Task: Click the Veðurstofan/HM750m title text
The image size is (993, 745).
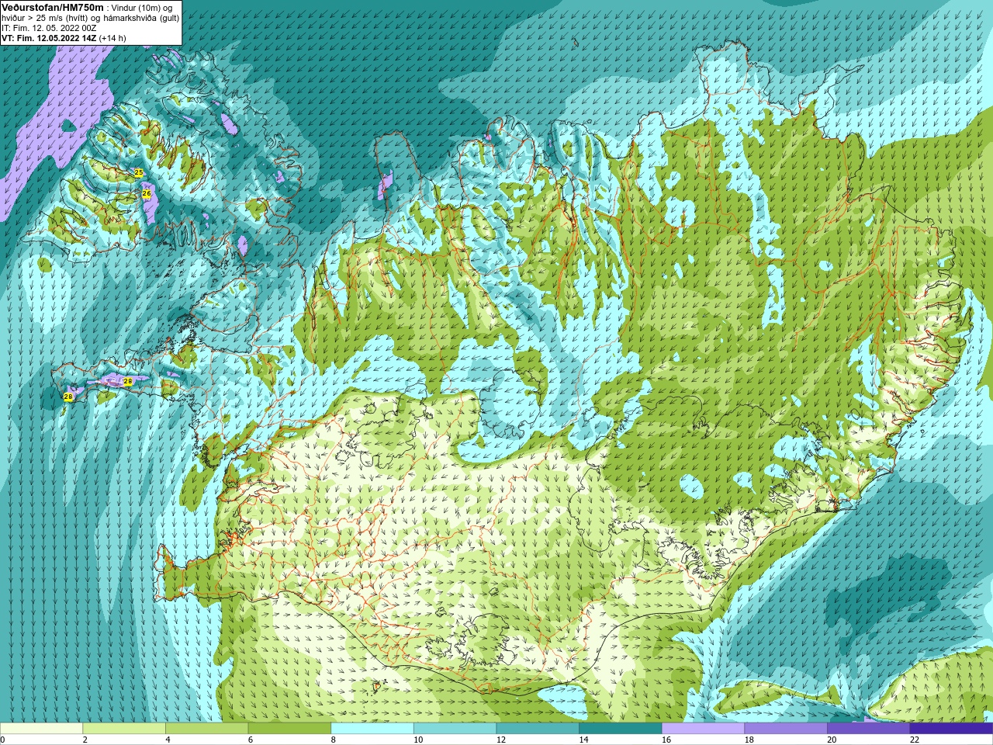Action: pyautogui.click(x=53, y=7)
